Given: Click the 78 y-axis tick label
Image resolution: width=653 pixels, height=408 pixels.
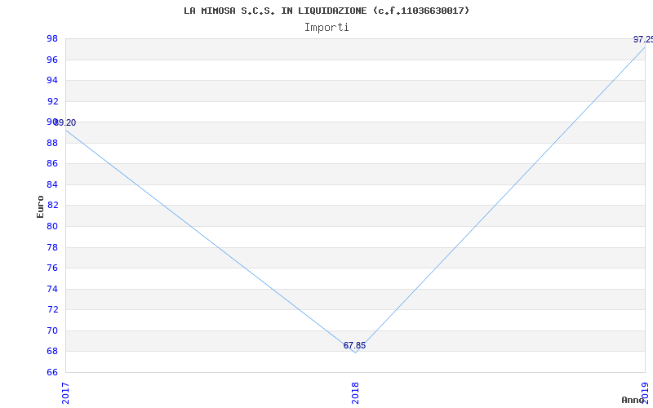Looking at the screenshot, I should pos(52,248).
